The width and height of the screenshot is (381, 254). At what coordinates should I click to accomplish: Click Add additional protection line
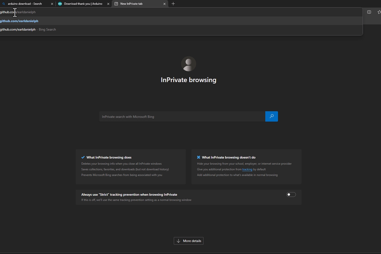(237, 175)
